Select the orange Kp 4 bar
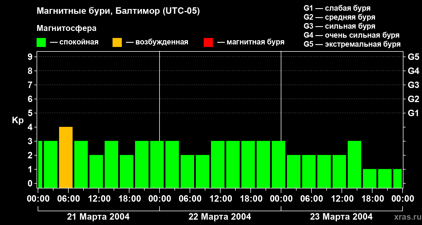Screen dimensions: 422x225 (66, 157)
